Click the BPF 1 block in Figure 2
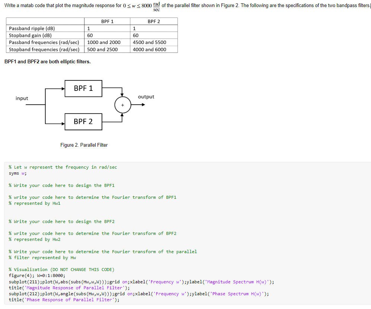This screenshot has width=371, height=309. (83, 89)
